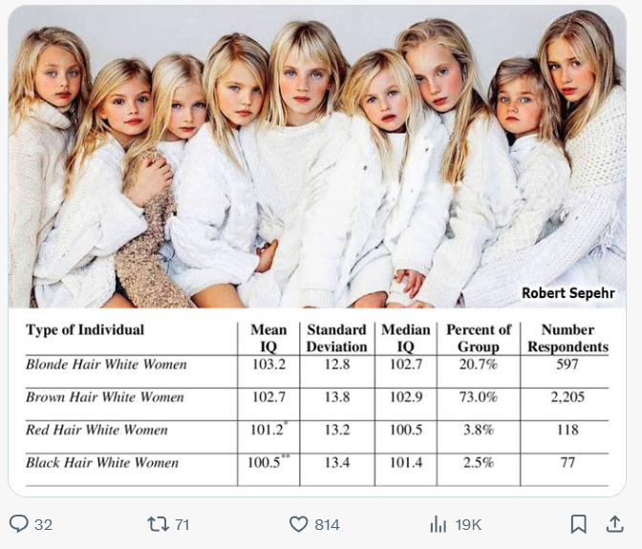The image size is (642, 549).
Task: Click the Black Hair White Women label
Action: click(x=102, y=463)
